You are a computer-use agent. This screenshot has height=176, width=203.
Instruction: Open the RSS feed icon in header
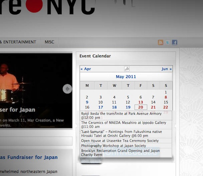point(160,42)
